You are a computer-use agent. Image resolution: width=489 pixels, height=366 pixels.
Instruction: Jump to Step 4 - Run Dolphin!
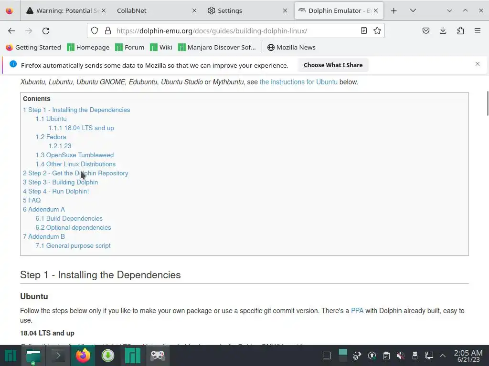tap(56, 191)
